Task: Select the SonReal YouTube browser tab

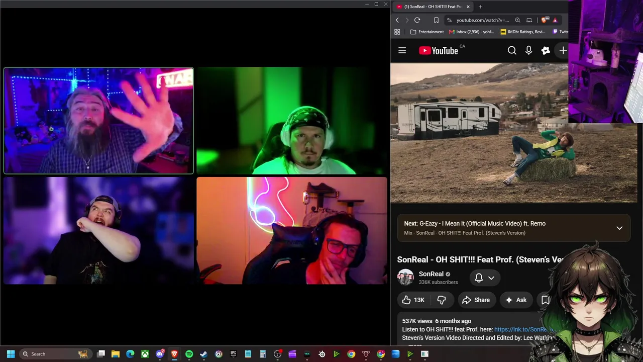Action: [432, 7]
